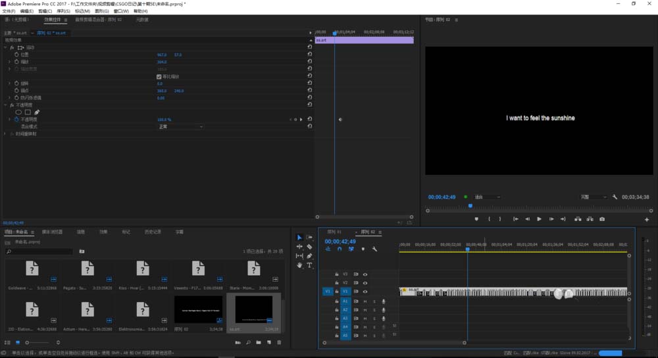Create ellipse mask in Opacity effect
The width and height of the screenshot is (658, 358).
[18, 112]
